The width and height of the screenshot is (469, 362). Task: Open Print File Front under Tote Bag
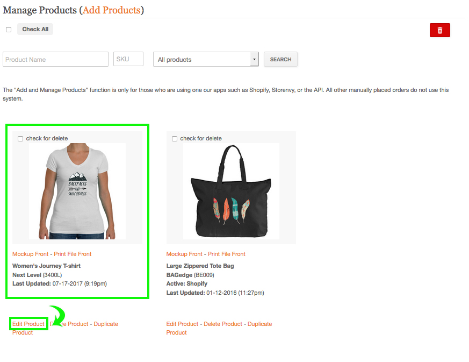[x=227, y=254]
